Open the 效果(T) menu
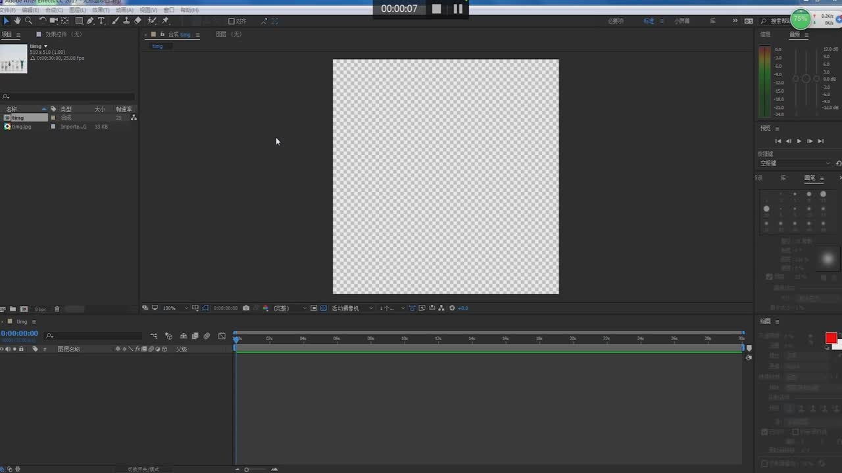 point(101,10)
